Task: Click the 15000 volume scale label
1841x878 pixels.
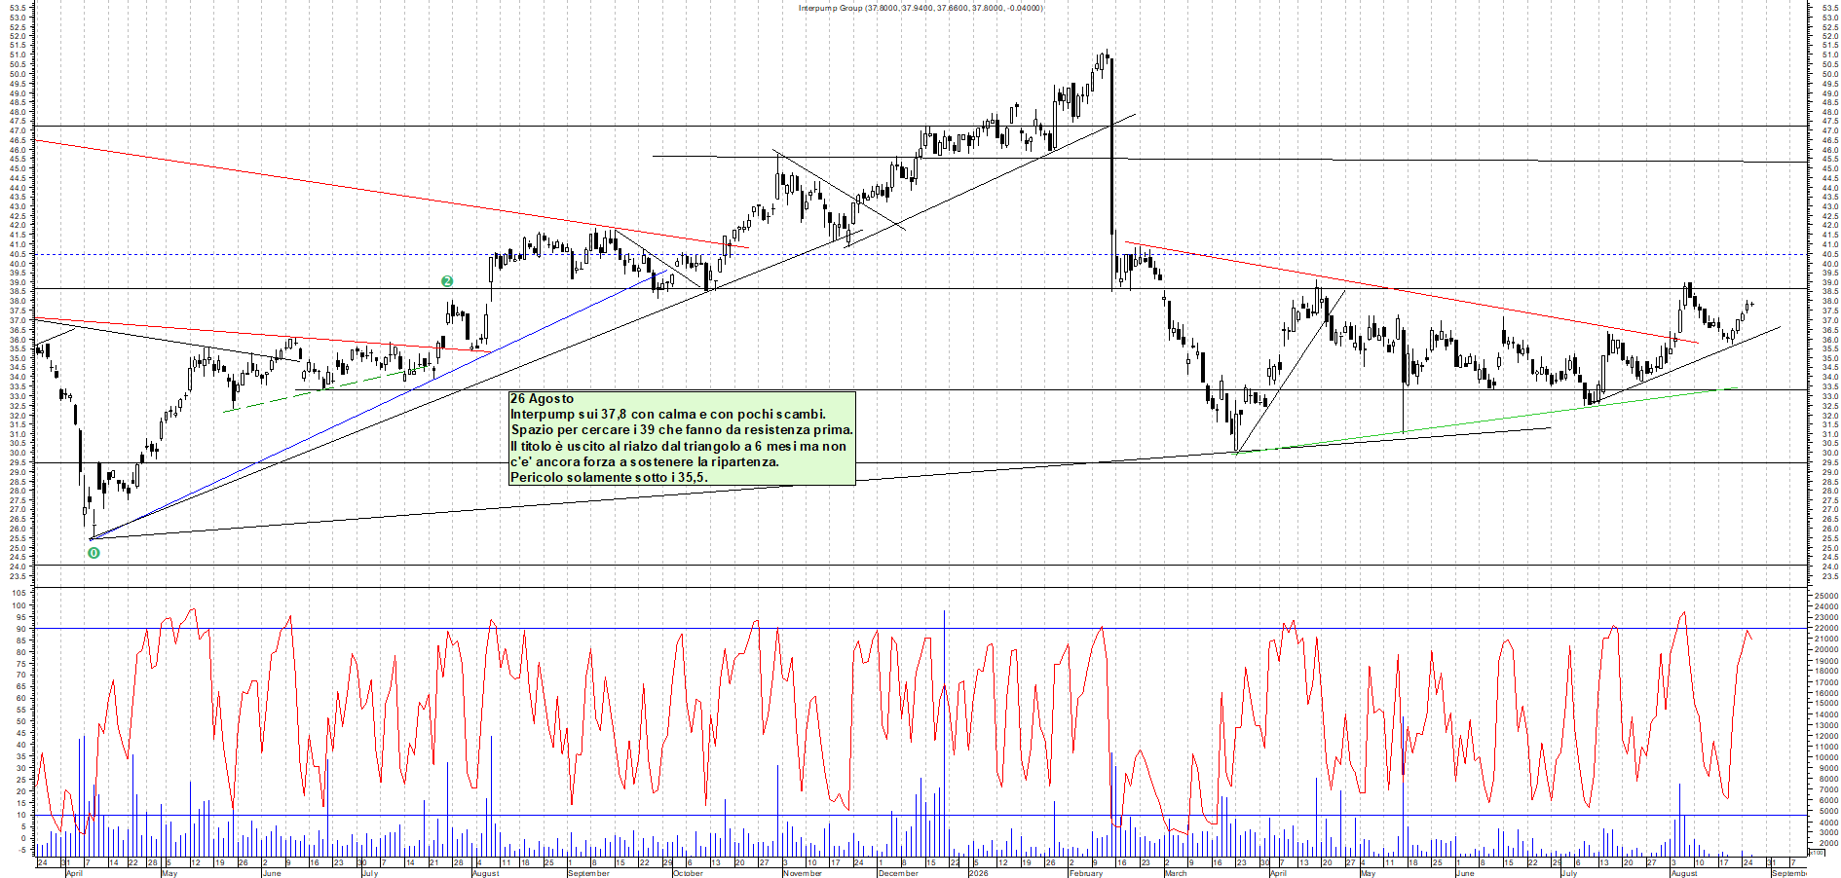Action: (x=1824, y=704)
